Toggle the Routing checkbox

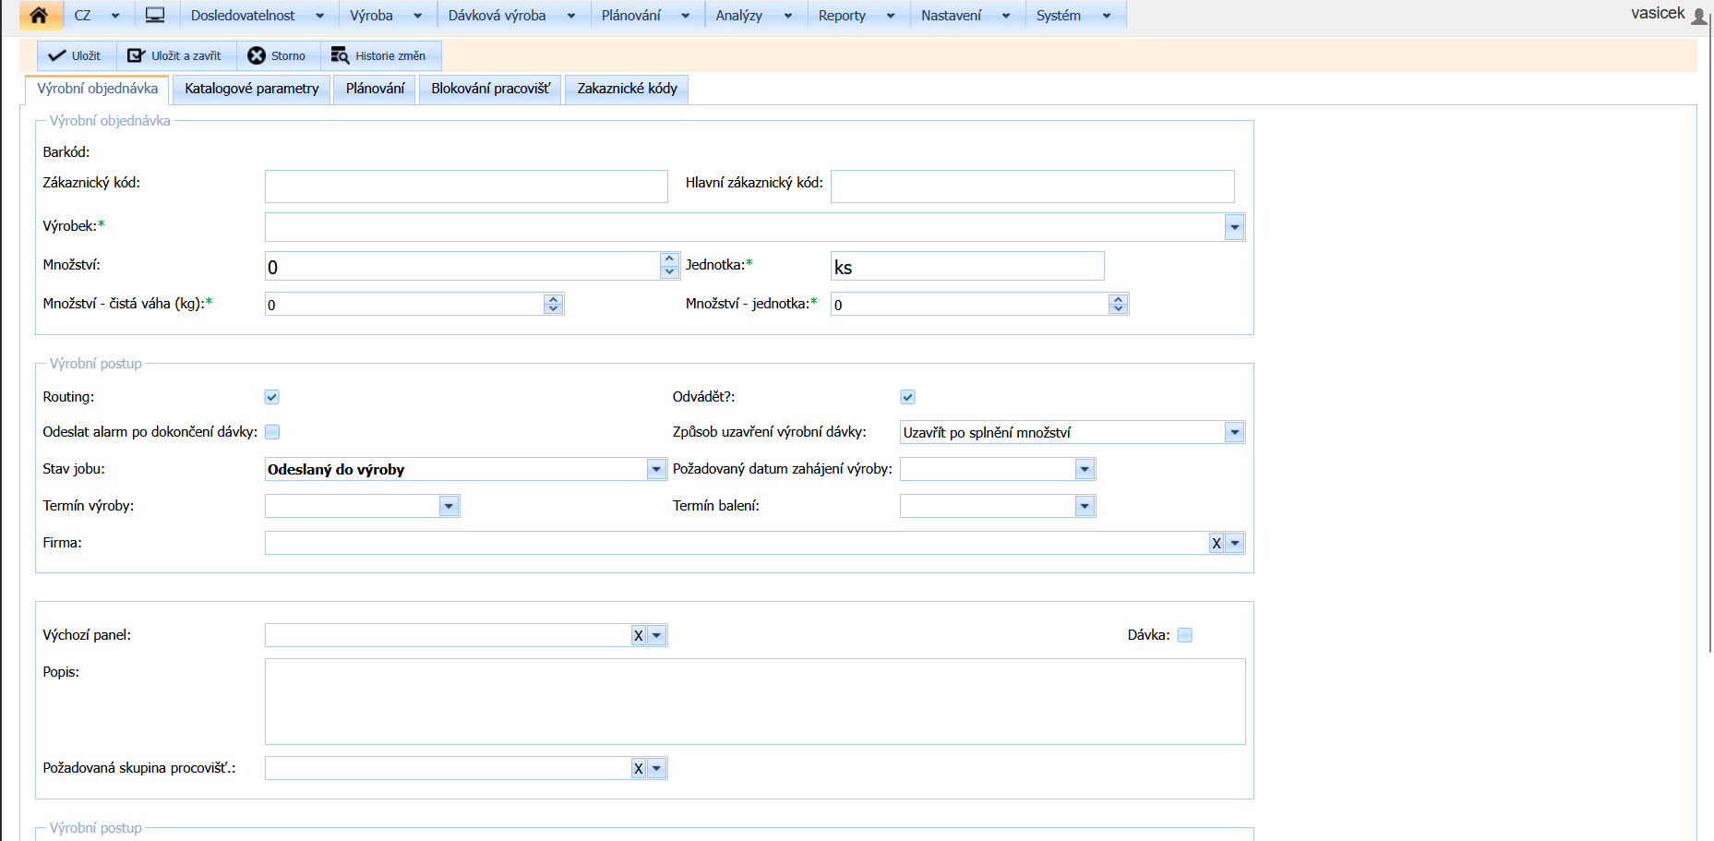[272, 397]
